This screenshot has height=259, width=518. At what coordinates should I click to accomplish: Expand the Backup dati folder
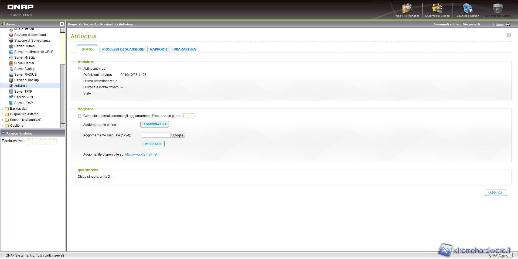3,109
